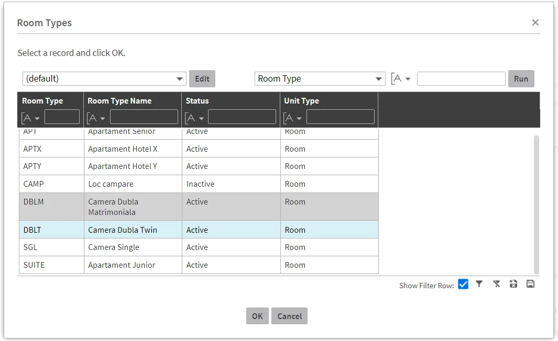Viewport: 558px width, 341px height.
Task: Open the operator dropdown beside the Run search box
Action: (x=401, y=78)
